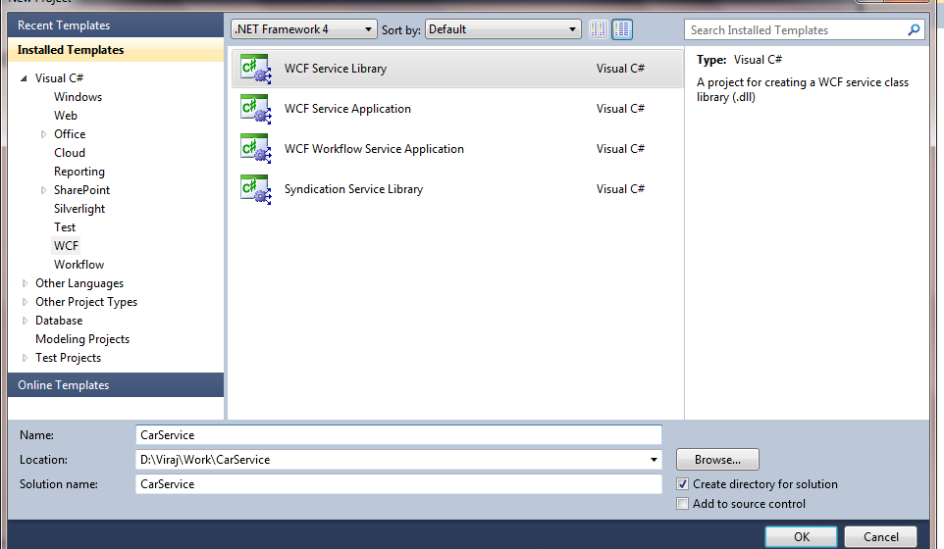Open the Recent Templates section
The width and height of the screenshot is (944, 549).
pyautogui.click(x=116, y=25)
